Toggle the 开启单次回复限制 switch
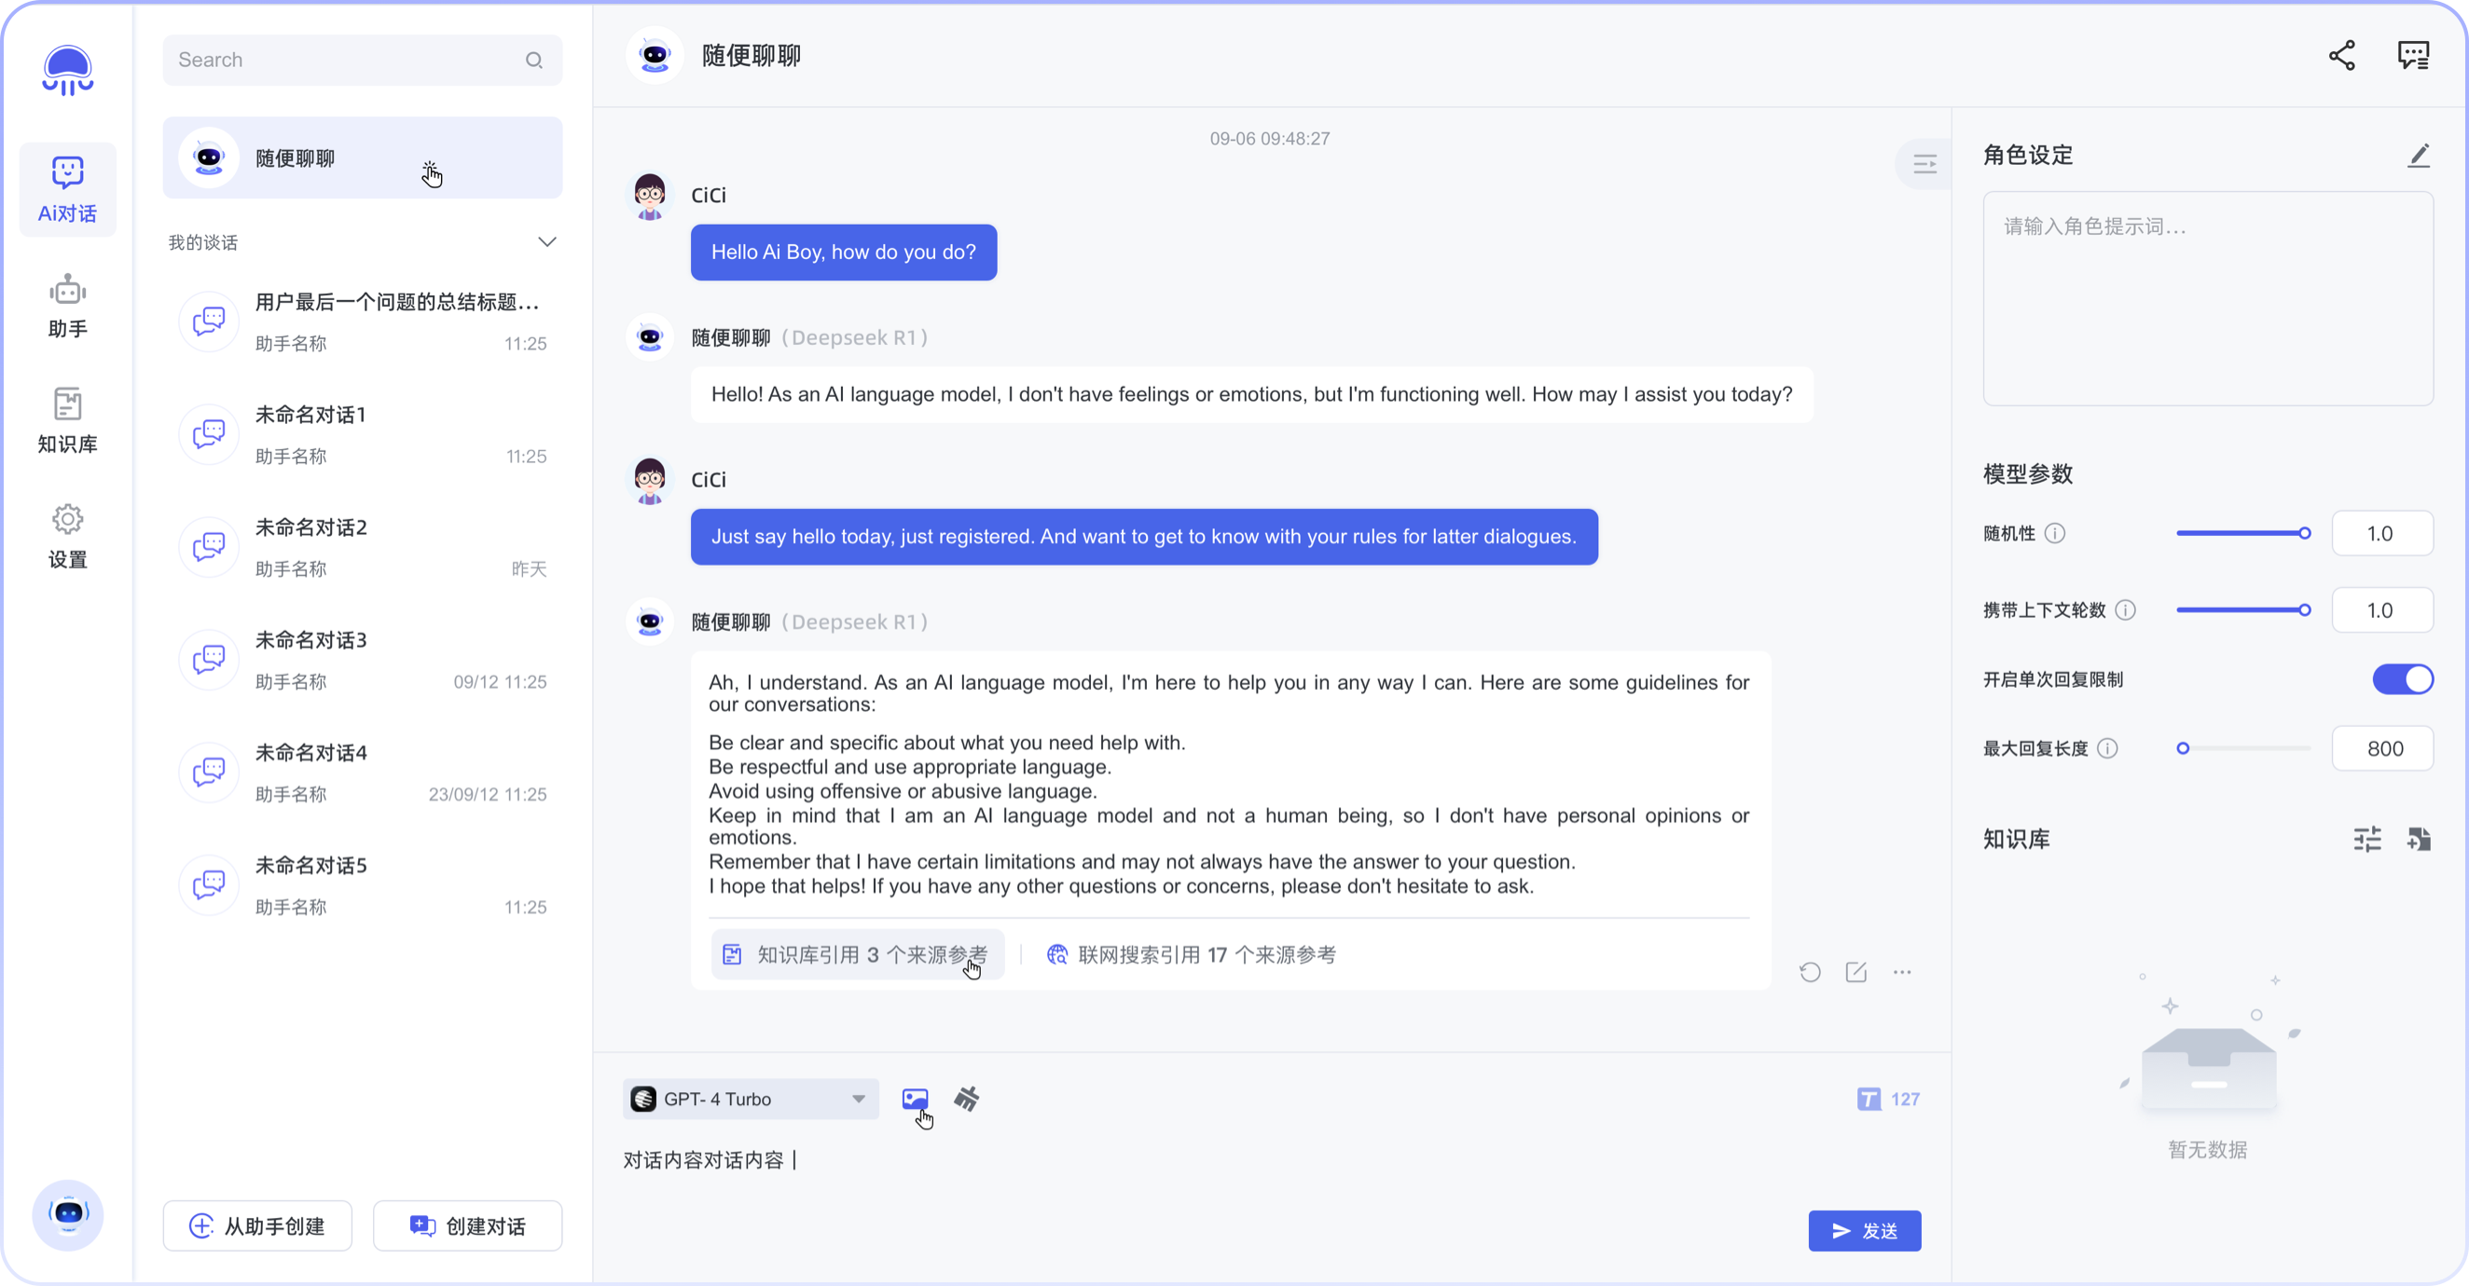 (2402, 679)
